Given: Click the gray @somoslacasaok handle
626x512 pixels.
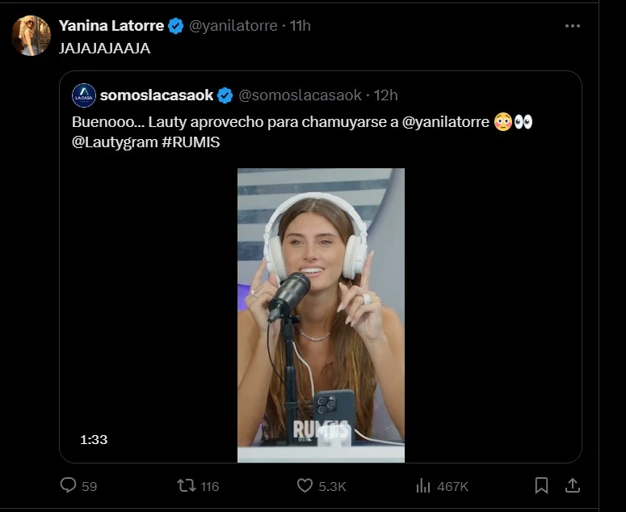Looking at the screenshot, I should click(300, 95).
